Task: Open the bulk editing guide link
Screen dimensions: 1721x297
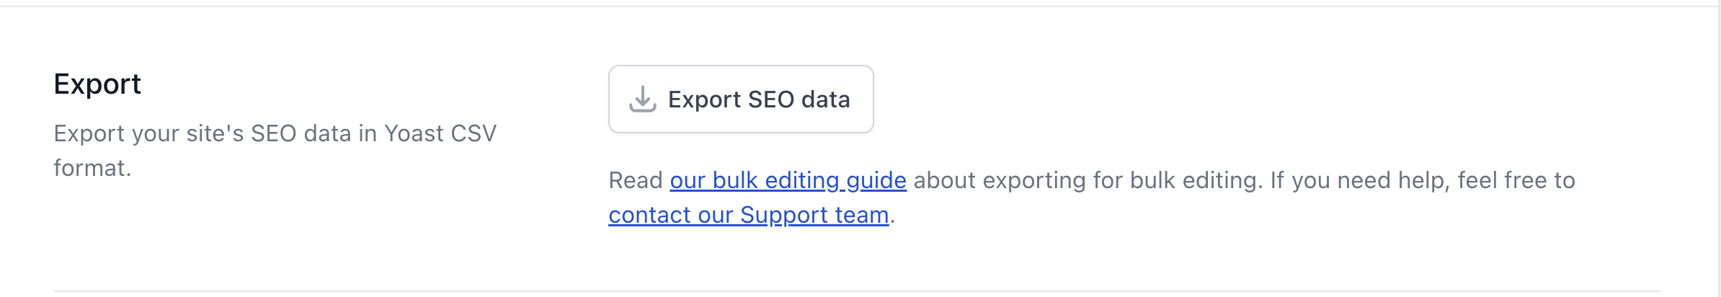Action: [788, 180]
